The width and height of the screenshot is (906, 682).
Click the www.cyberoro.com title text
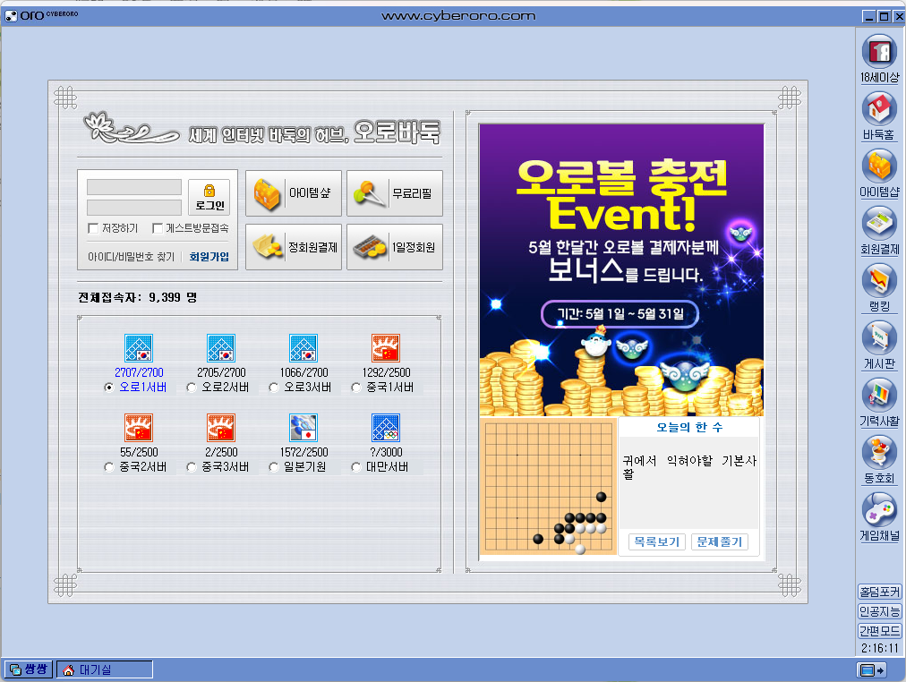coord(458,15)
